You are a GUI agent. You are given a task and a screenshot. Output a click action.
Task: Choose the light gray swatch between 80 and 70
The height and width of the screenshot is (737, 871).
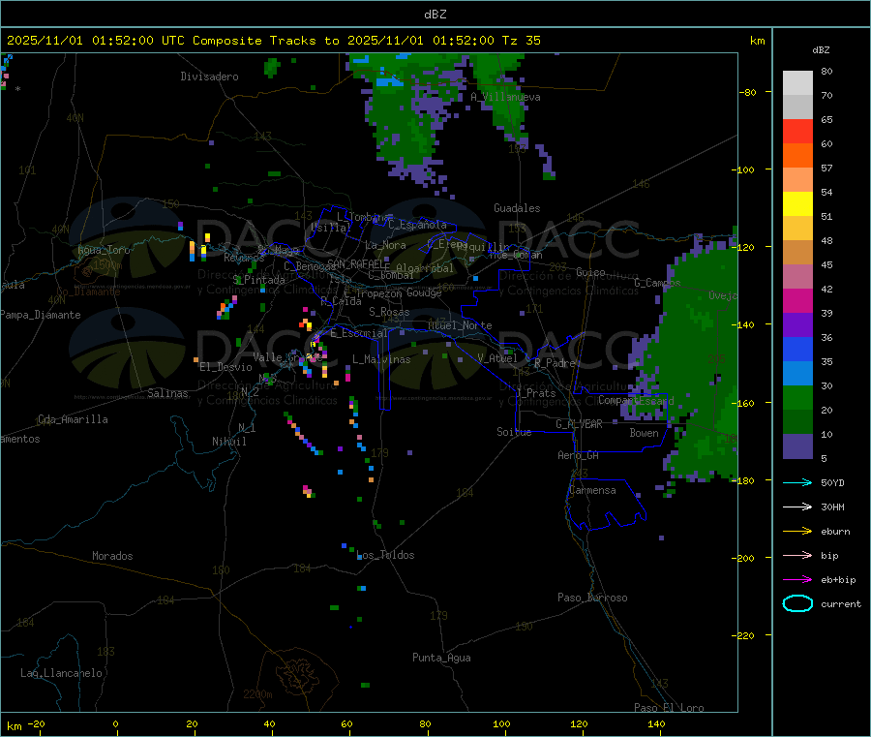pos(797,83)
